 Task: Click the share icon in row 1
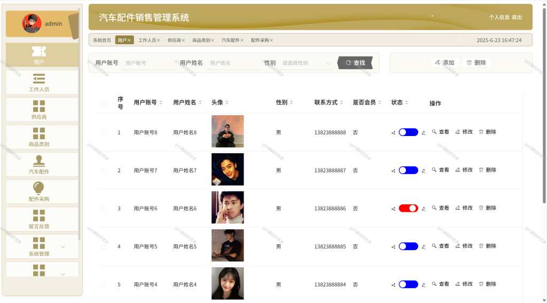pos(393,133)
